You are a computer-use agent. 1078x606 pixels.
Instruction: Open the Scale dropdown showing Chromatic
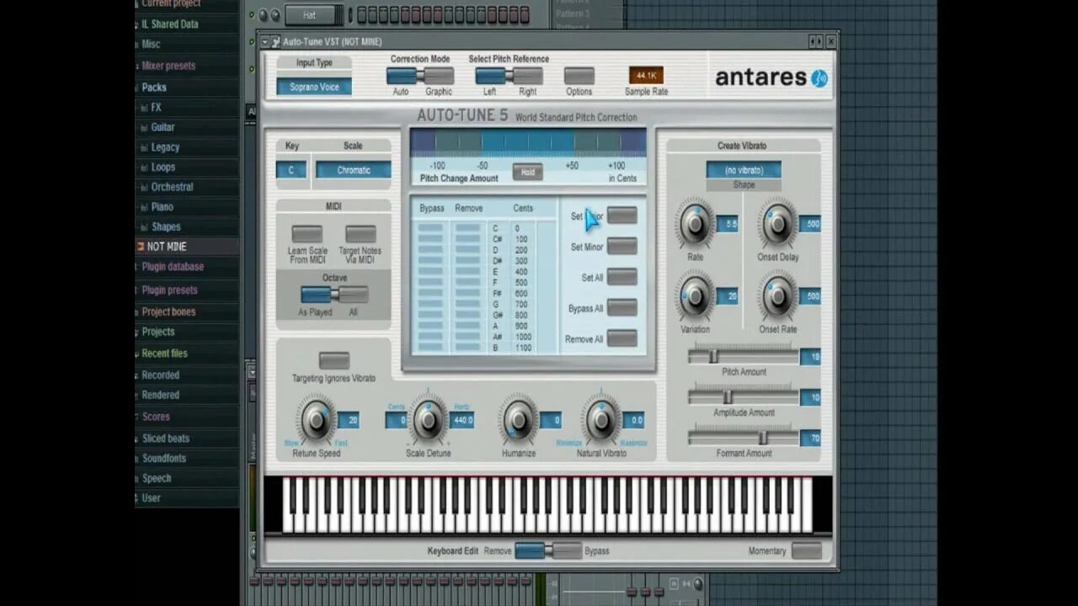click(354, 170)
